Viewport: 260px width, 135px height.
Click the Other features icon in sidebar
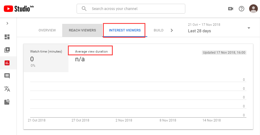[7, 102]
